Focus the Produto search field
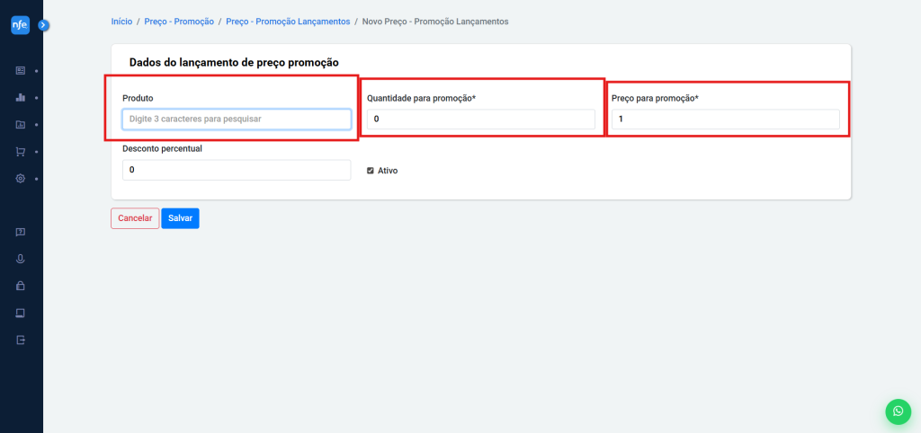 237,119
